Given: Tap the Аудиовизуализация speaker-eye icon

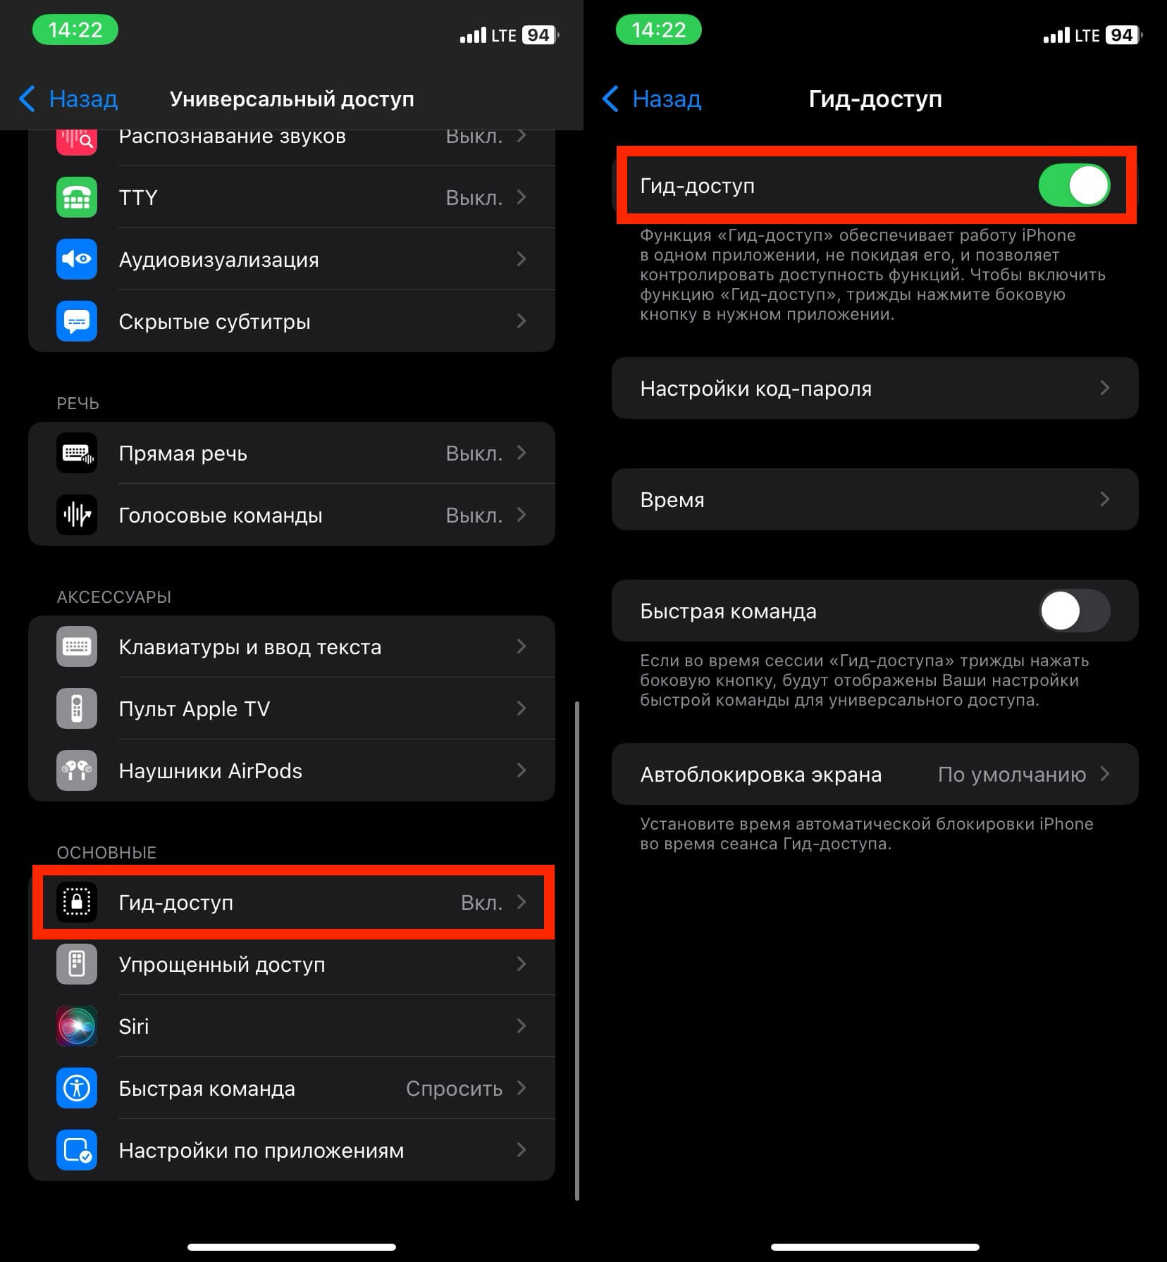Looking at the screenshot, I should coord(77,260).
